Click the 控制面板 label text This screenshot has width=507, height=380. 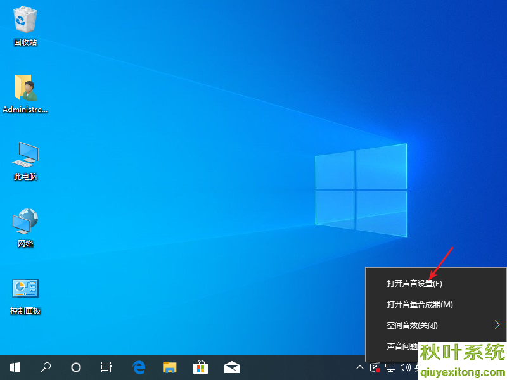(25, 310)
